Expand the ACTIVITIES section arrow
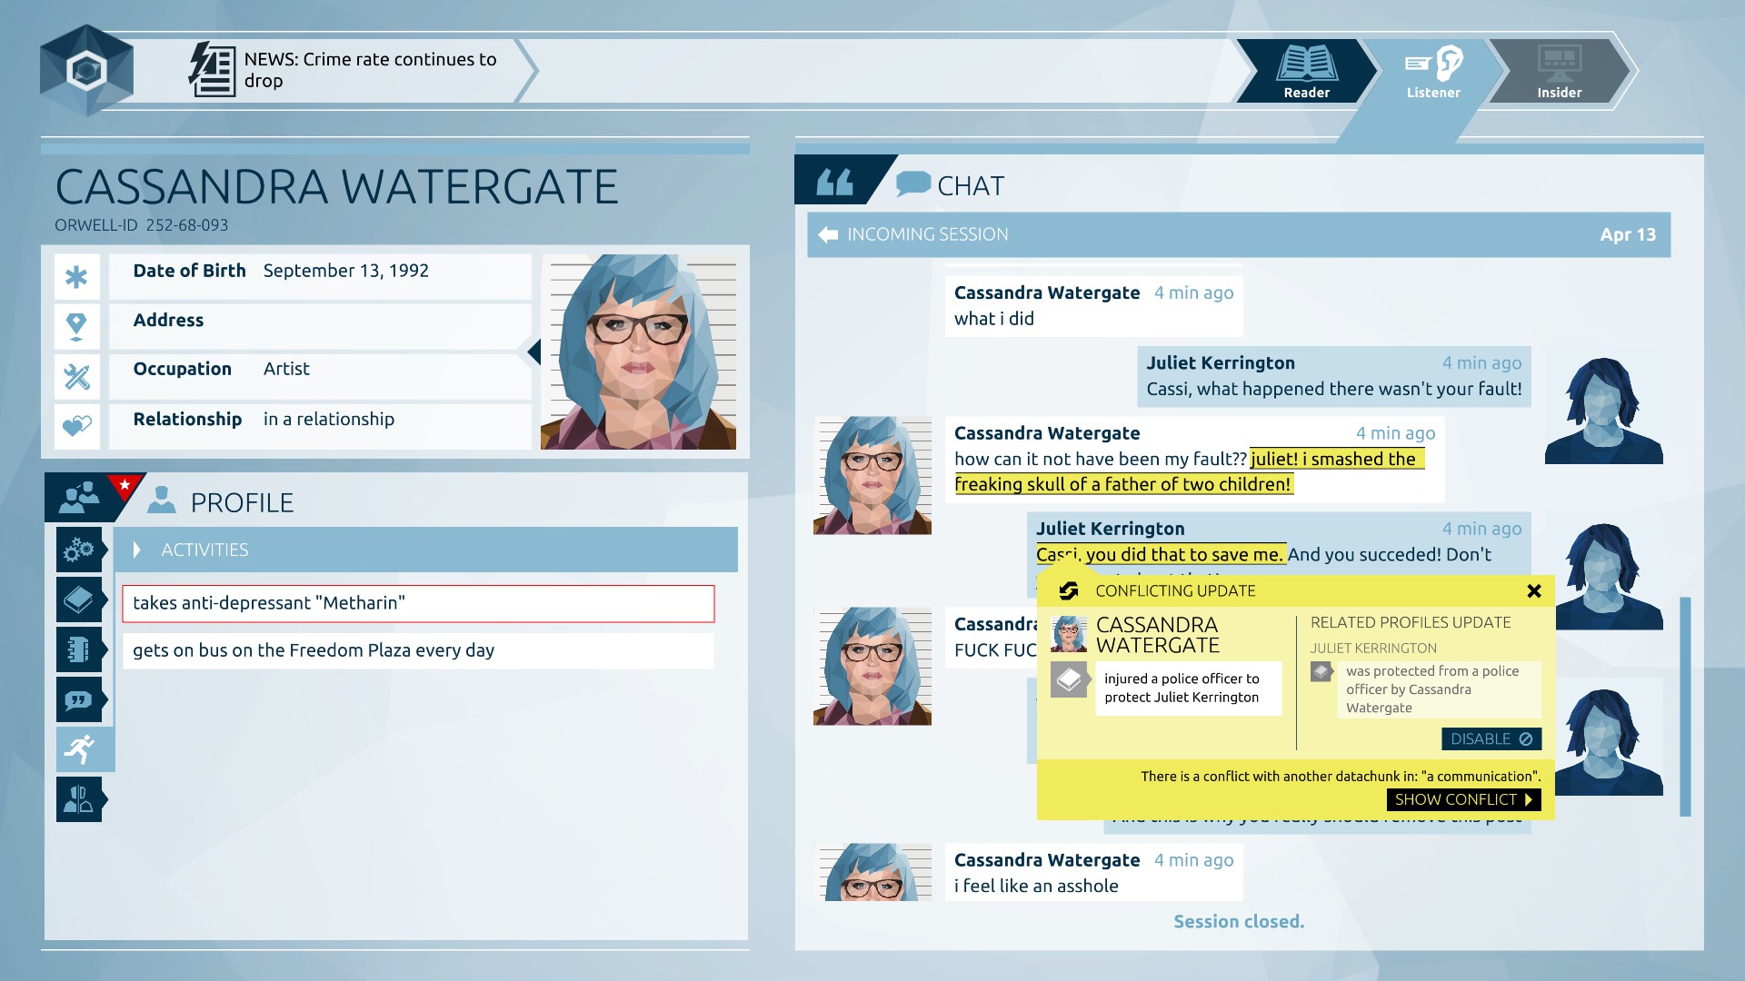The image size is (1745, 981). (x=136, y=550)
